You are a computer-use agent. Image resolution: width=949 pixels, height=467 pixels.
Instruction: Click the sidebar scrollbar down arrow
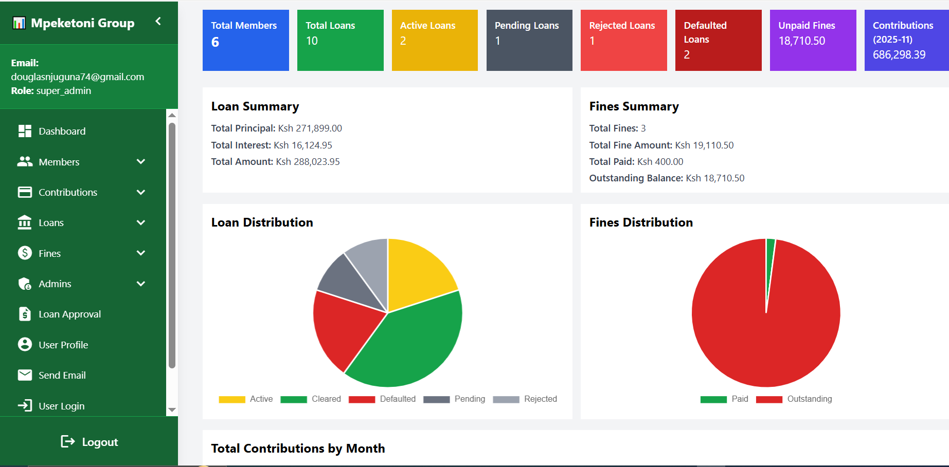pos(172,410)
